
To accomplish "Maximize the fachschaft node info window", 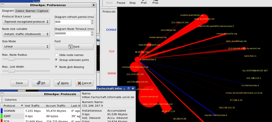I will coord(129,89).
